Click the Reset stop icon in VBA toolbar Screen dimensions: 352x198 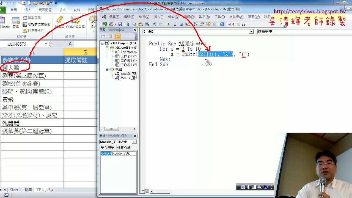[x=181, y=24]
